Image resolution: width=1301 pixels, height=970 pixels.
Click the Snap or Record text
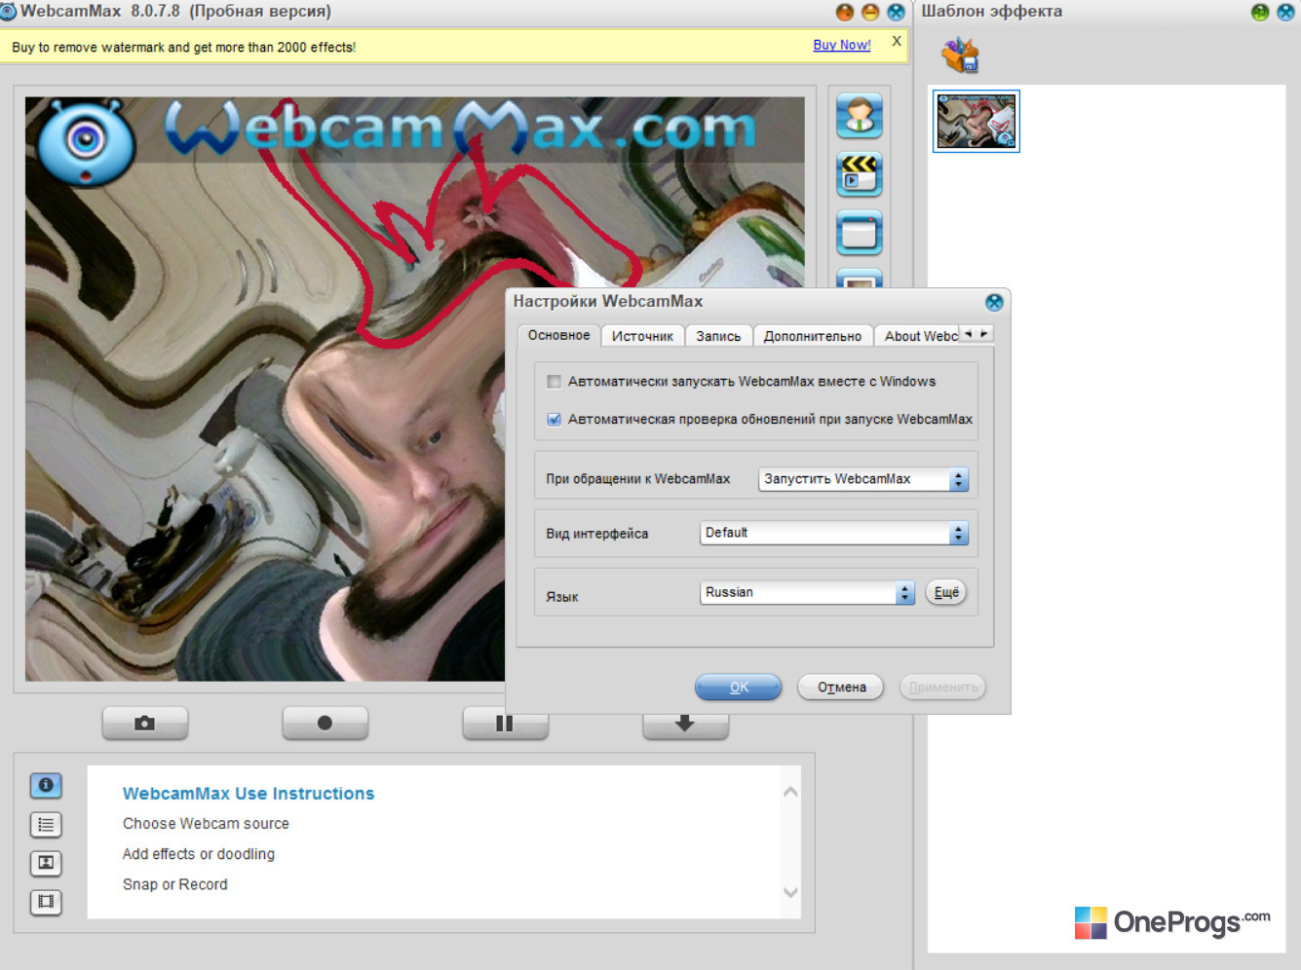[x=175, y=884]
